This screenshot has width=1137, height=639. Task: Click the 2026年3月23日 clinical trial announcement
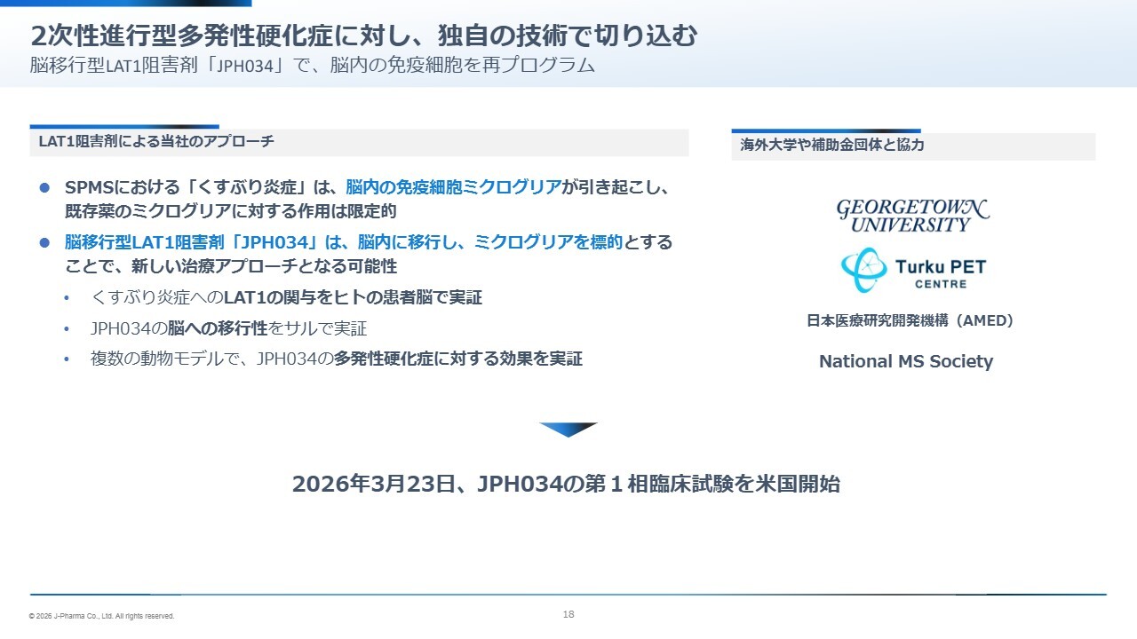pyautogui.click(x=566, y=485)
